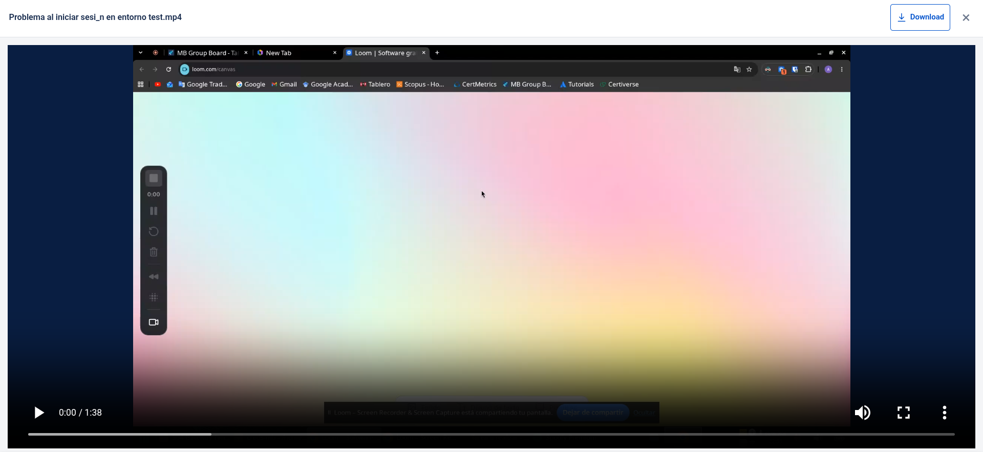Image resolution: width=983 pixels, height=452 pixels.
Task: Bookmark this page with star icon
Action: [749, 69]
